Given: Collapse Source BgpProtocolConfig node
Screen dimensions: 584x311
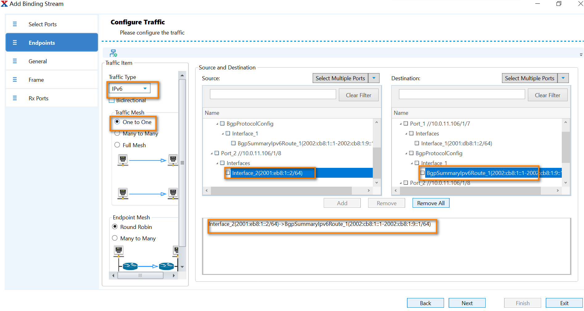Looking at the screenshot, I should coord(217,124).
